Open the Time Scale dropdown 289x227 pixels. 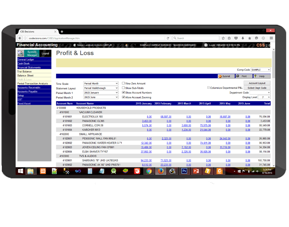(x=101, y=83)
